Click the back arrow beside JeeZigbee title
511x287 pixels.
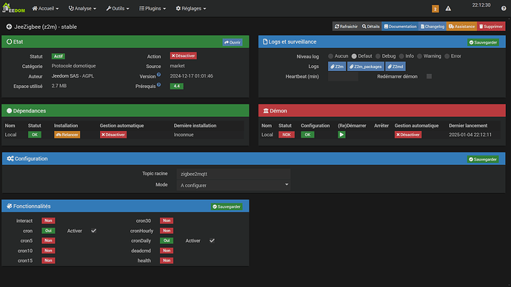[x=9, y=27]
